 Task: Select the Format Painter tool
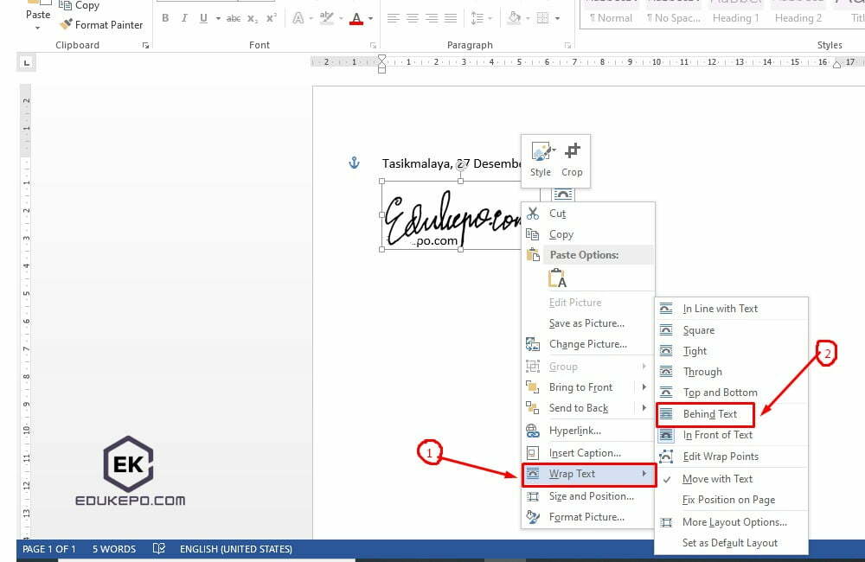[101, 24]
